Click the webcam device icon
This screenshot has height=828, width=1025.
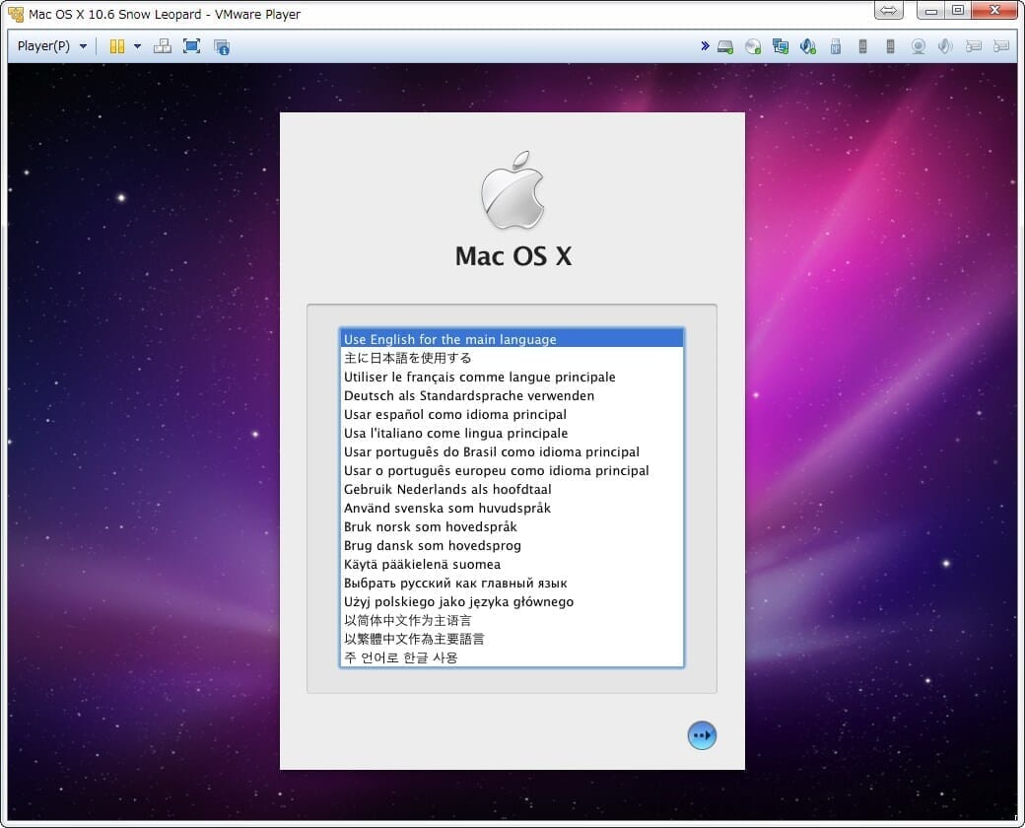pyautogui.click(x=919, y=46)
